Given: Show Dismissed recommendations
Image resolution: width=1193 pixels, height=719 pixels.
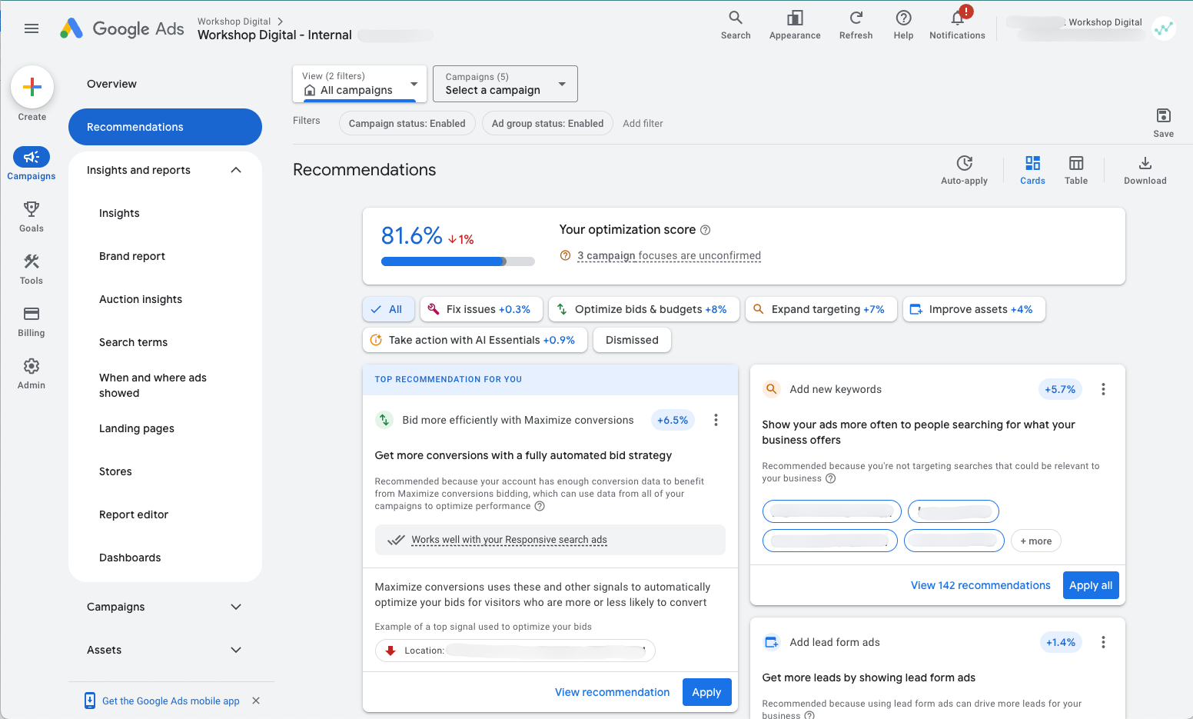Looking at the screenshot, I should [x=632, y=340].
